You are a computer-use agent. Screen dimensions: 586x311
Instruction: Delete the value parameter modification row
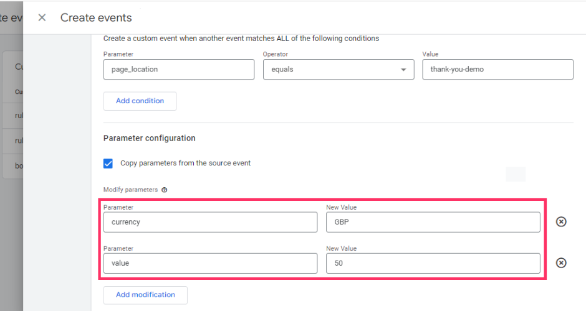click(561, 263)
